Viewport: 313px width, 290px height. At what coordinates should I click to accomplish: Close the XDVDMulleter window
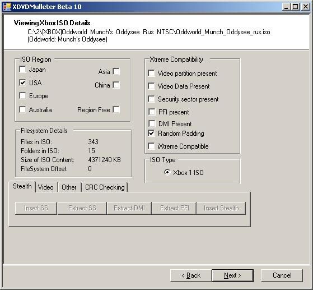[x=305, y=7]
